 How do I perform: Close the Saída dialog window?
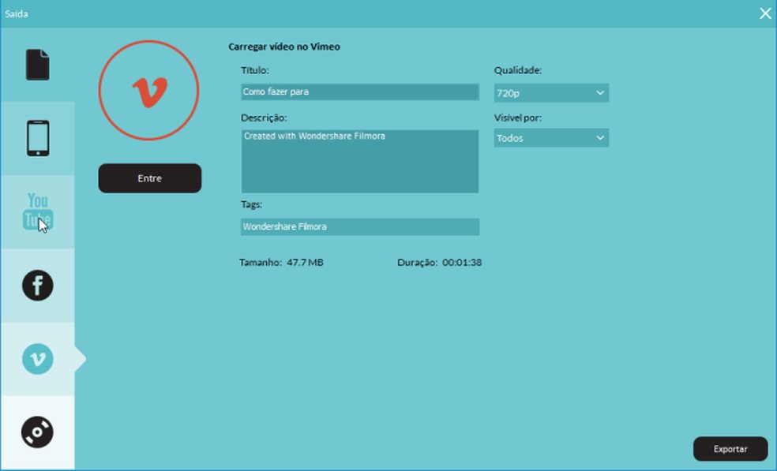pyautogui.click(x=765, y=13)
